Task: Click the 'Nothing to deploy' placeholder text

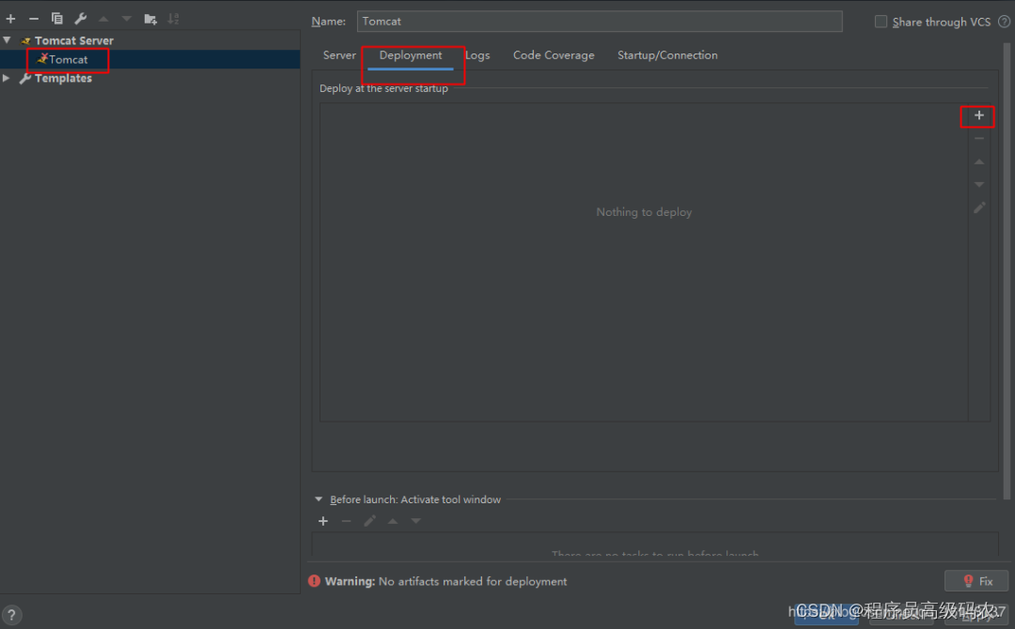Action: coord(644,212)
